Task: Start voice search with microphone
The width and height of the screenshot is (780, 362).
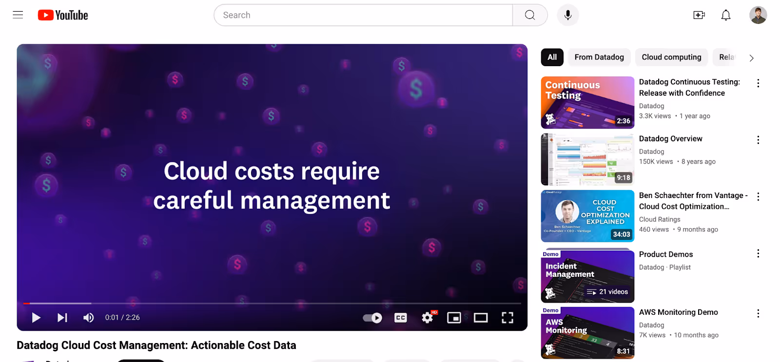Action: pyautogui.click(x=568, y=15)
